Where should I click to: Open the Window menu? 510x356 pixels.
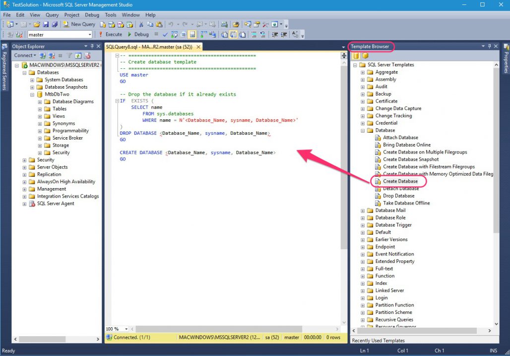(130, 15)
